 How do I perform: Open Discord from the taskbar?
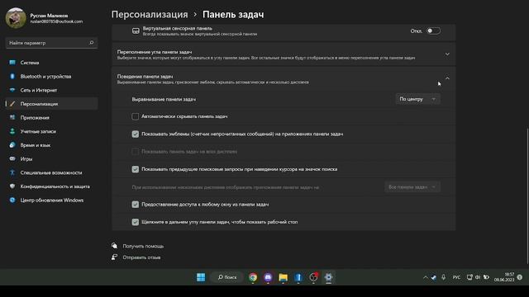click(x=268, y=277)
